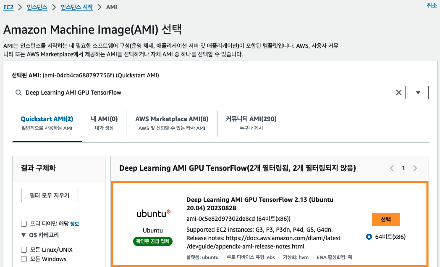This screenshot has height=267, width=440.
Task: Switch to 커뮤니티 AMI(290) tab
Action: tap(251, 123)
